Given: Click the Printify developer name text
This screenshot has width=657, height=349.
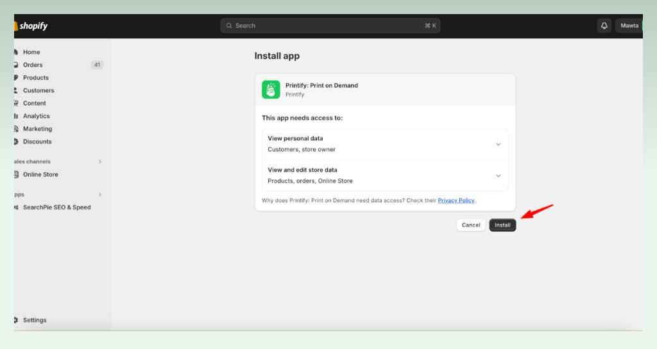Looking at the screenshot, I should pos(295,95).
